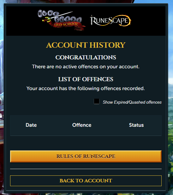This screenshot has width=173, height=195.
Task: Click the Old School RuneScape logo
Action: coord(62,20)
